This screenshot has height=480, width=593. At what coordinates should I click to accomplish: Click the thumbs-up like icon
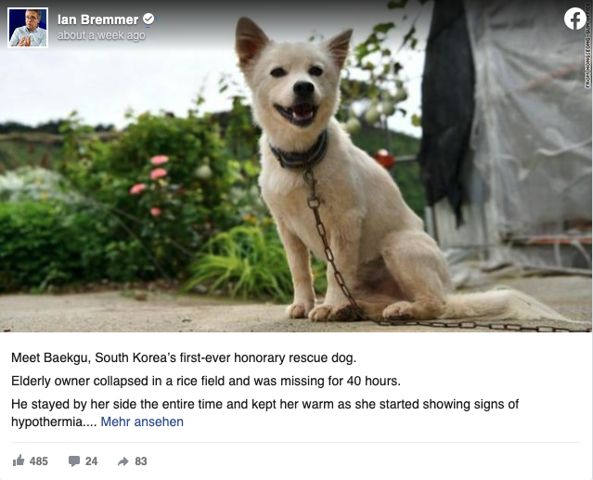point(19,461)
